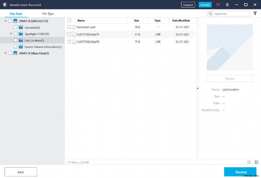
Task: Click the Lost Location folder icon
Action: [21, 40]
